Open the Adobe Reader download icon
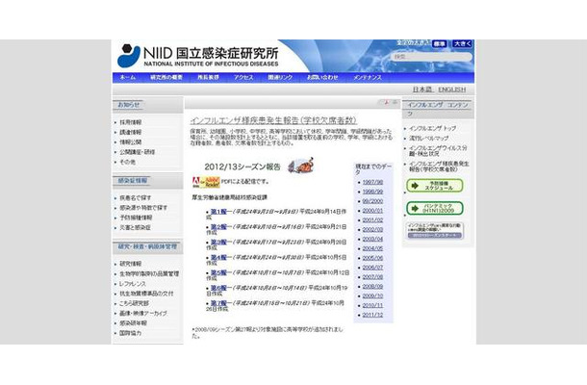587x385 pixels. [x=206, y=182]
